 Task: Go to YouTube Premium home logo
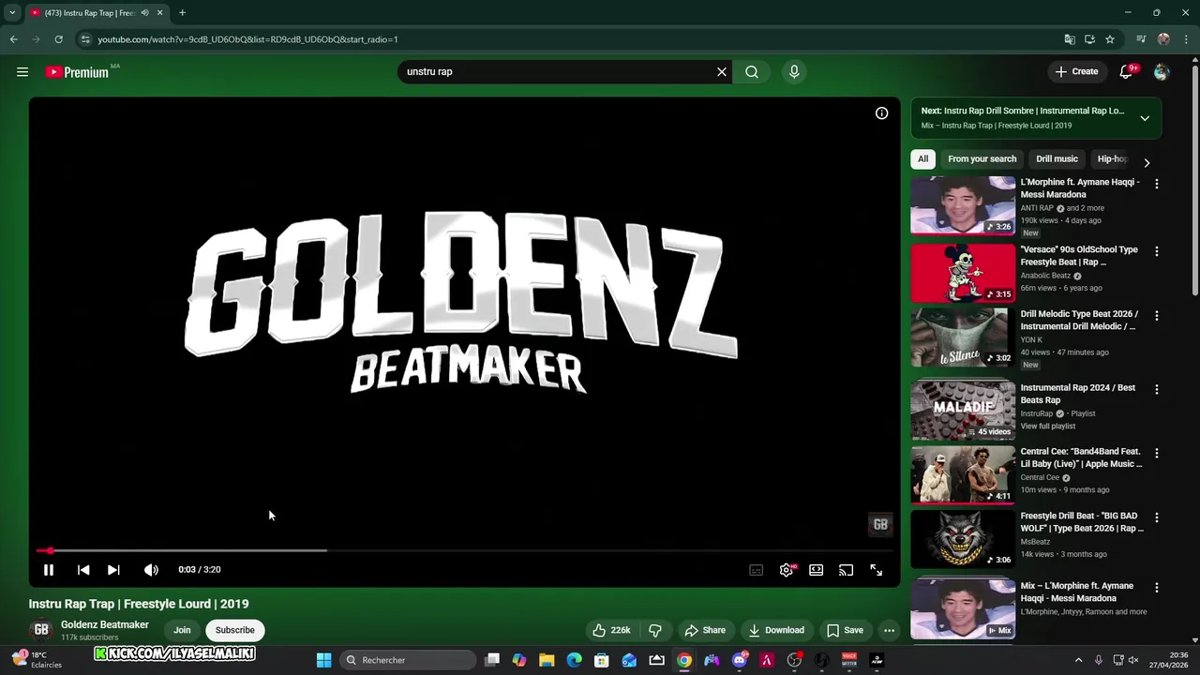pos(78,72)
